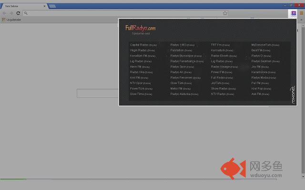Bookmark this page with the star icon

click(x=225, y=13)
